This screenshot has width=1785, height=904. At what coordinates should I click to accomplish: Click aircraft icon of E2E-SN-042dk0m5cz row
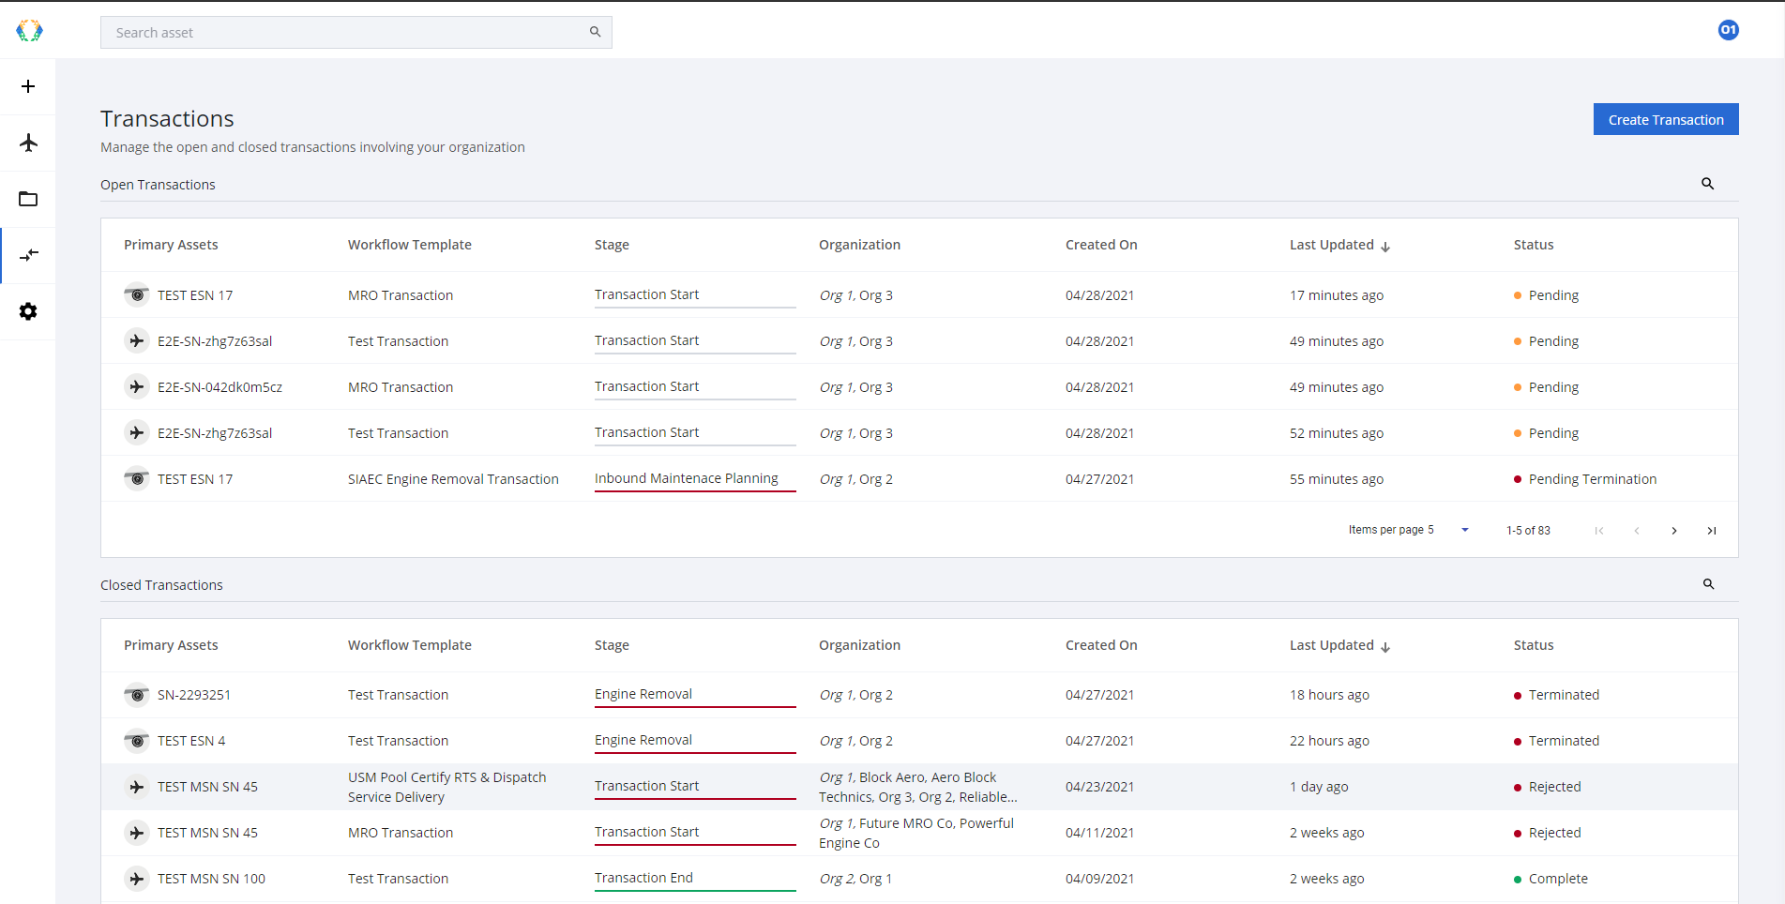coord(137,386)
